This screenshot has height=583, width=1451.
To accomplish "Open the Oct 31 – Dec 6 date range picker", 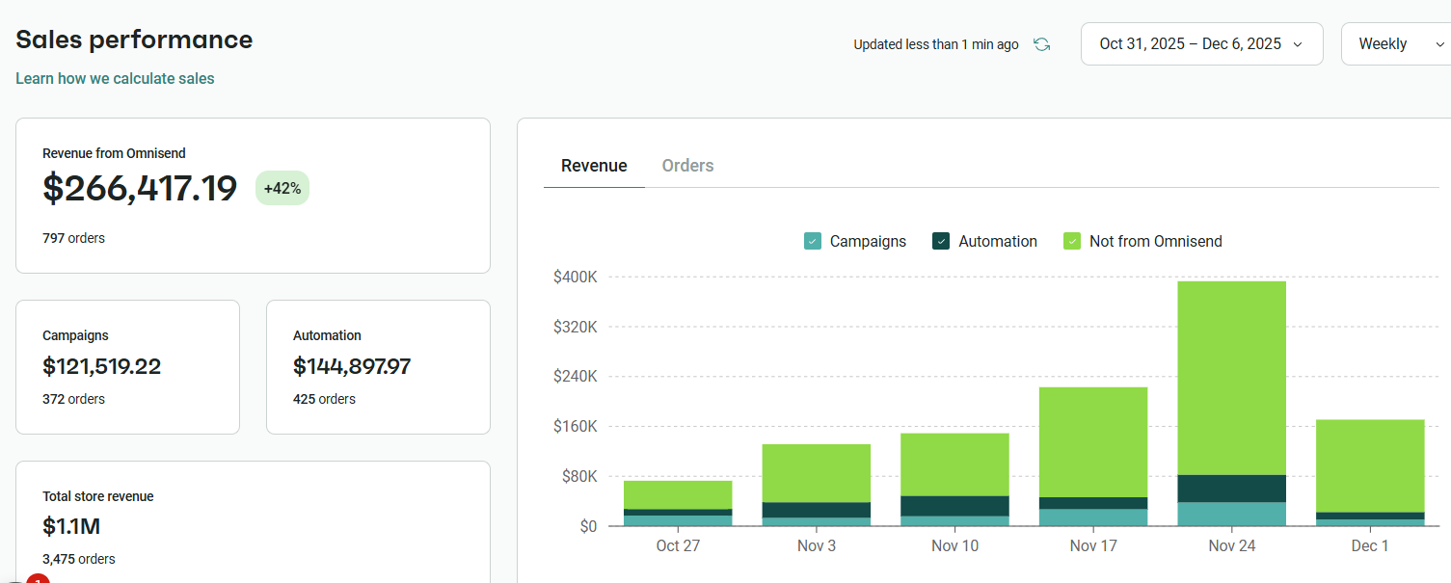I will pyautogui.click(x=1201, y=43).
